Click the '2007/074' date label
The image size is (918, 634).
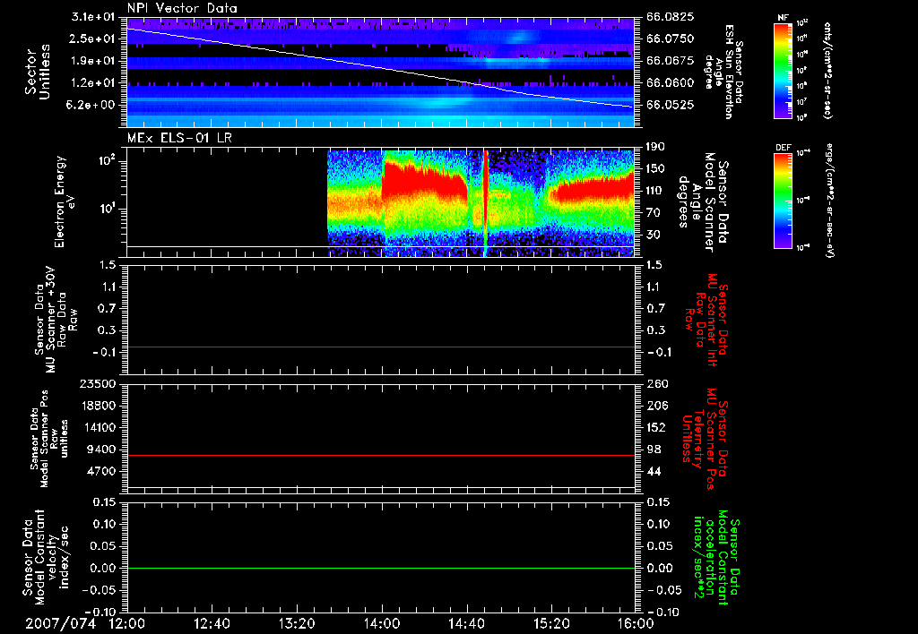point(60,623)
